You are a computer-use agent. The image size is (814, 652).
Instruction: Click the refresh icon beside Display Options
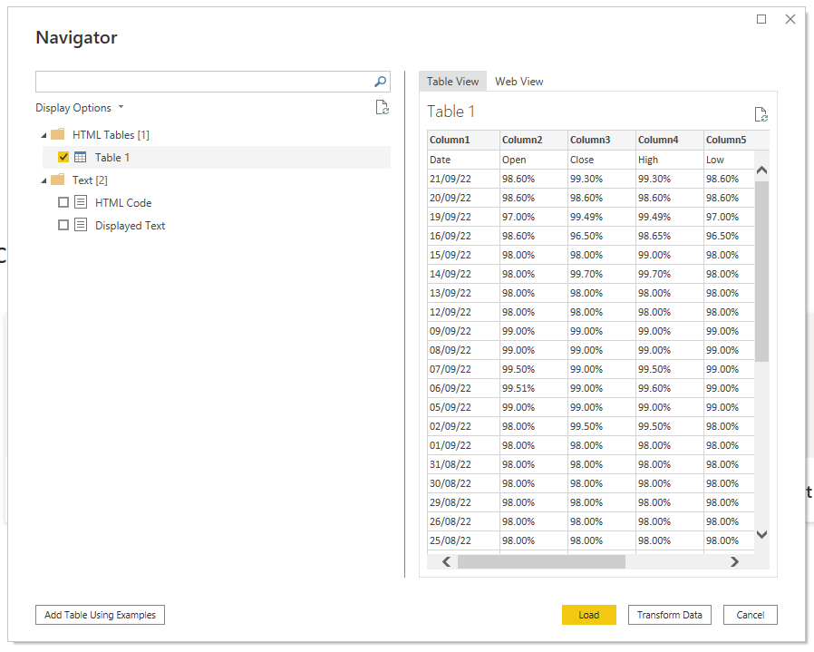(x=383, y=108)
